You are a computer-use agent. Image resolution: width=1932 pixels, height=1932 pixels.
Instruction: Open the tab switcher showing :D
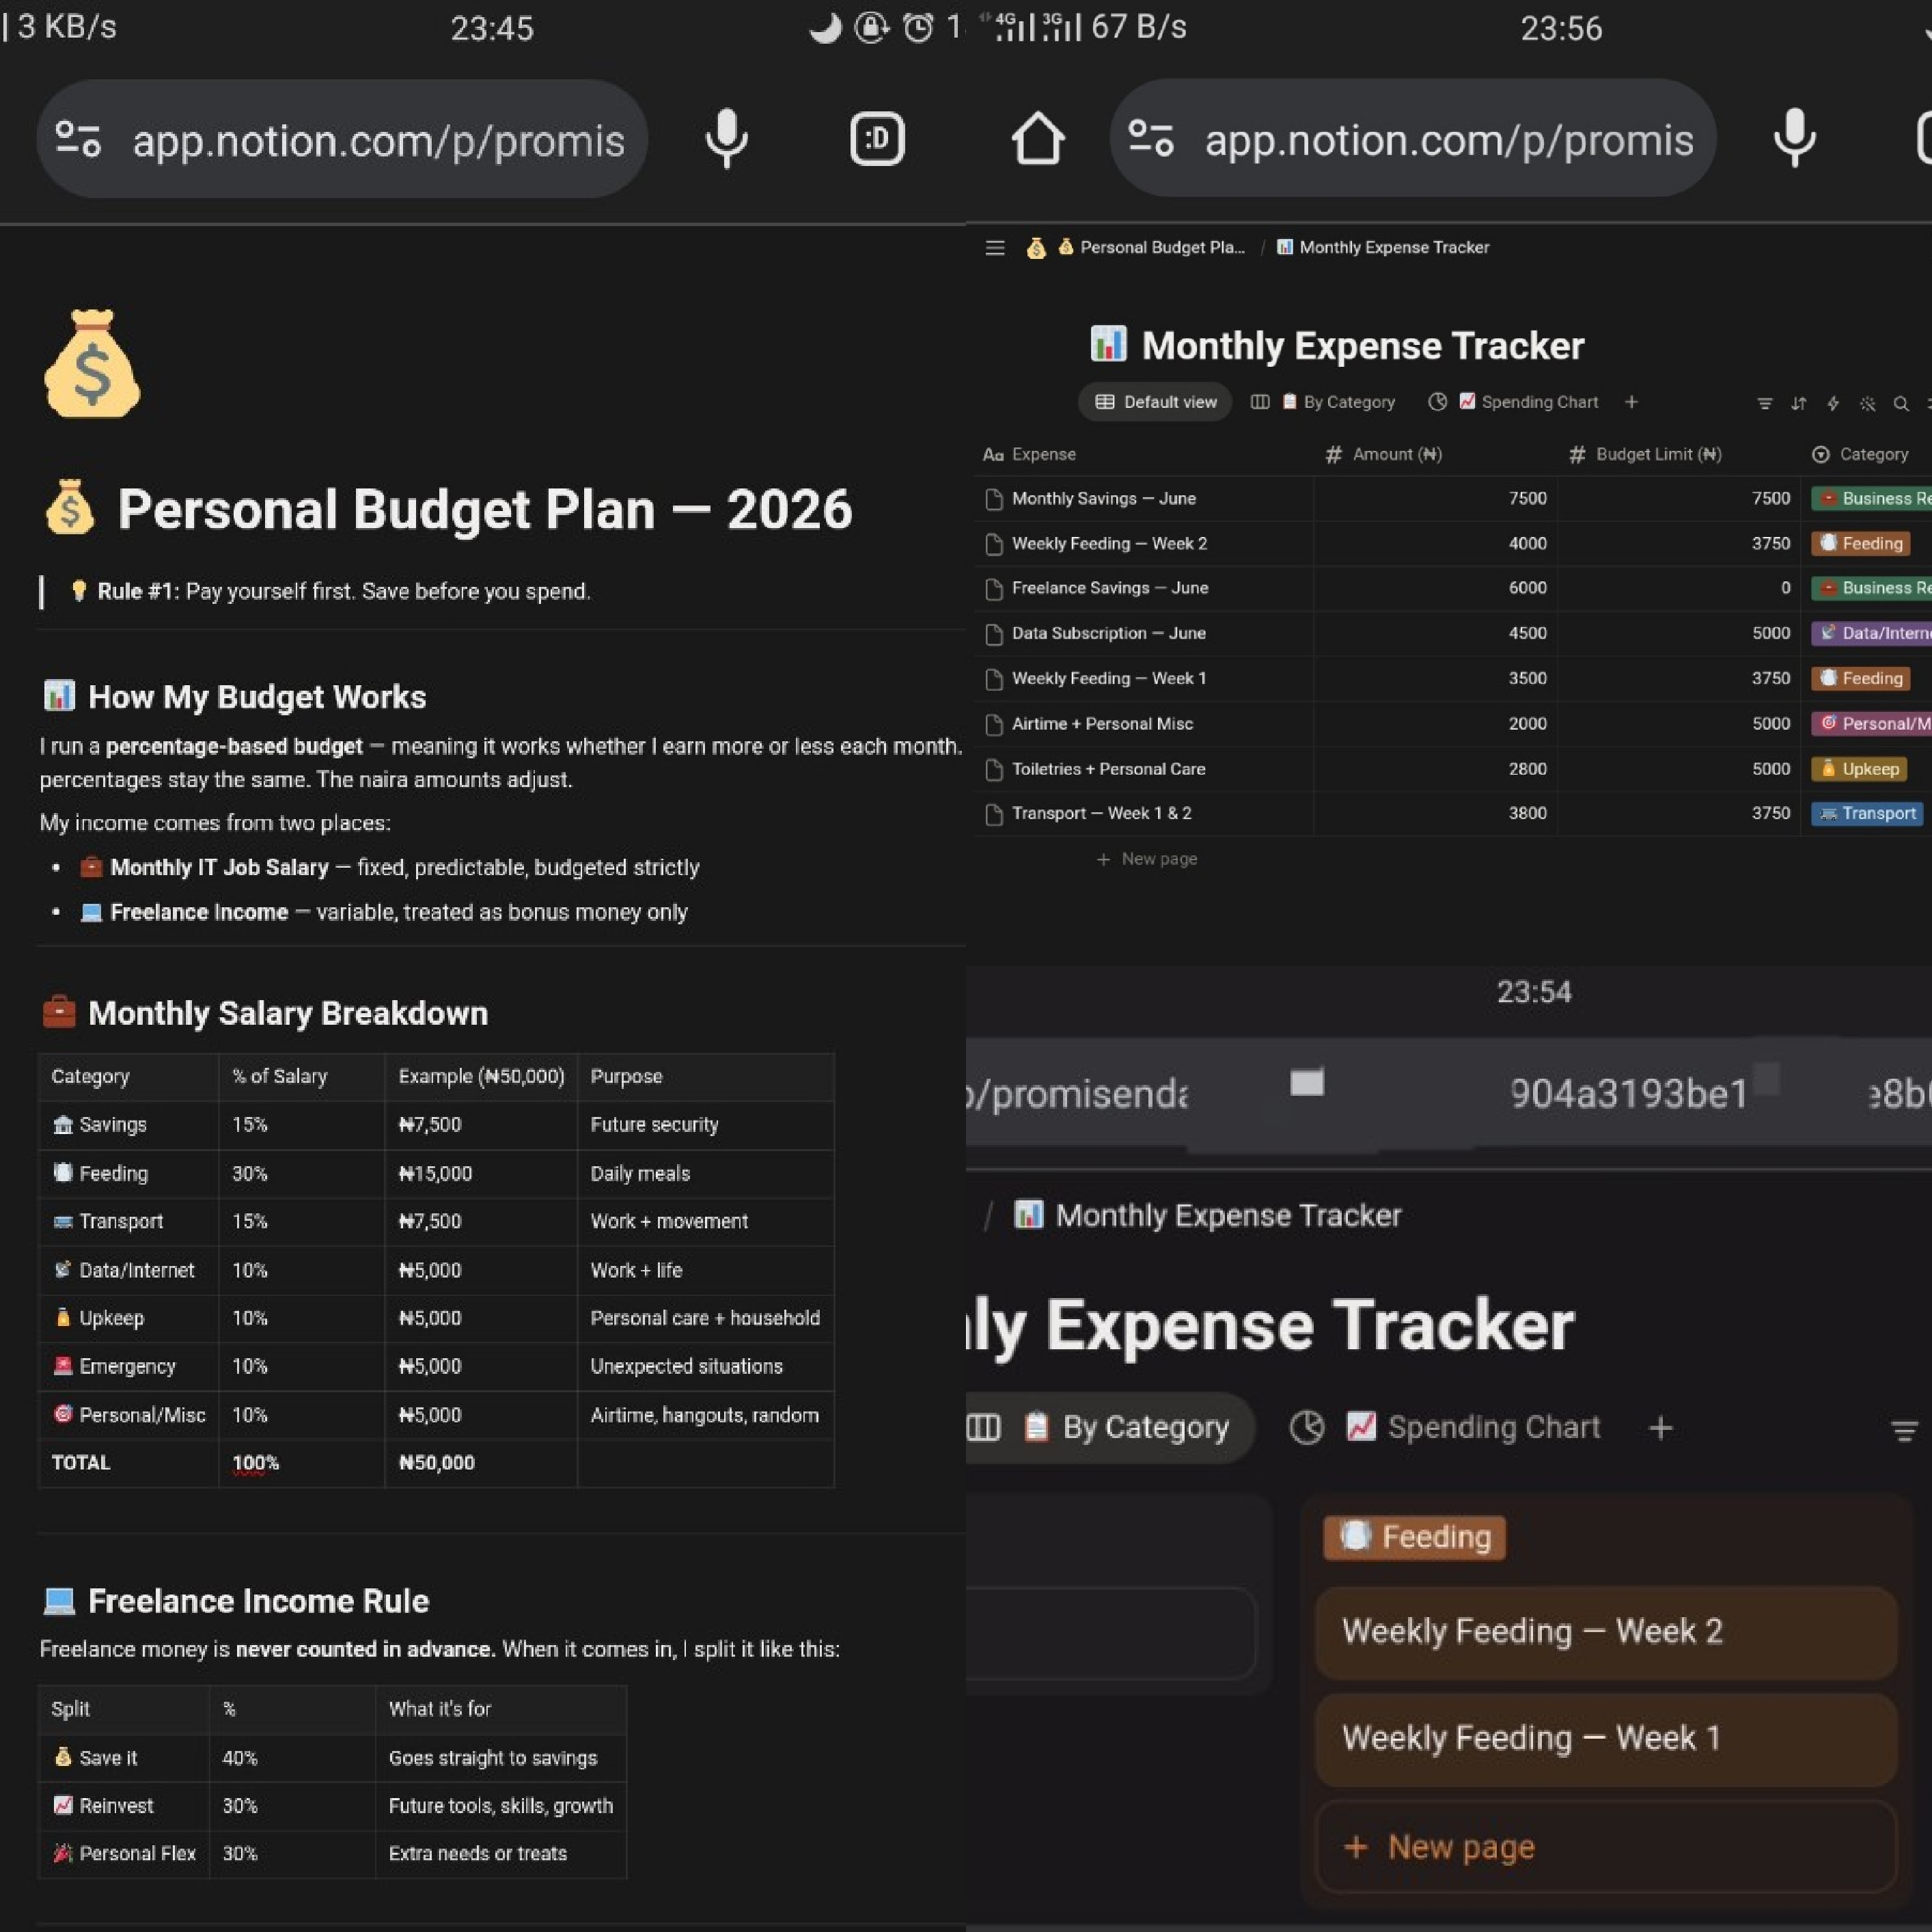point(877,139)
